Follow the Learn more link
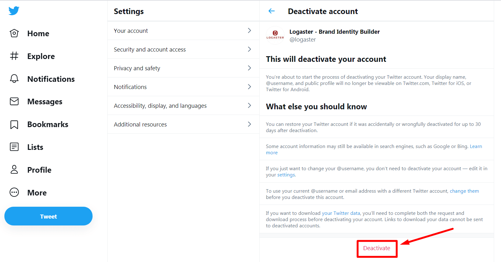The width and height of the screenshot is (501, 262). coord(476,146)
